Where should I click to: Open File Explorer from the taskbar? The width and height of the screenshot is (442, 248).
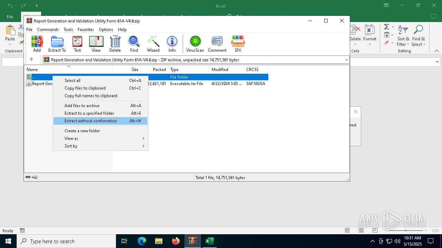[158, 241]
